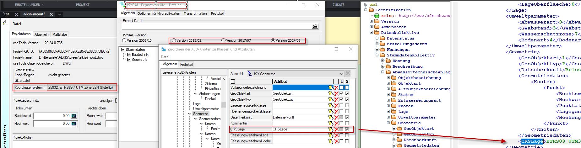Click links unten Rechtswert input field

click(x=52, y=116)
